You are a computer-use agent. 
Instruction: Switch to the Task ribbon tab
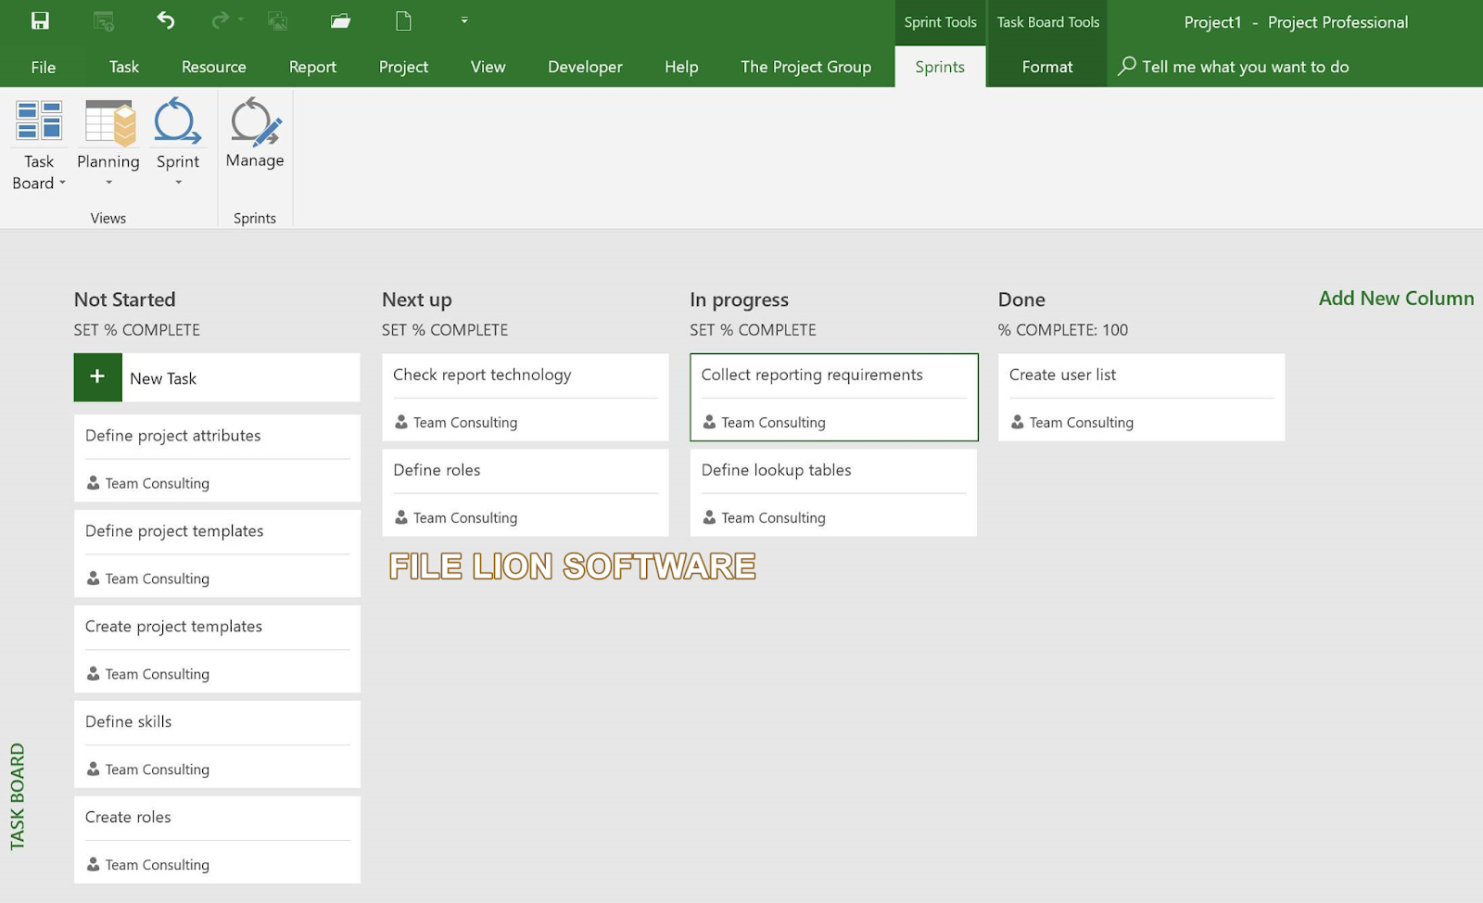(122, 66)
